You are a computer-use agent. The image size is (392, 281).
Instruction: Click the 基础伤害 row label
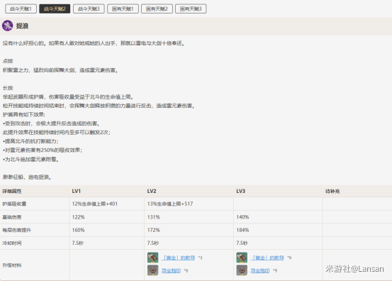12,217
